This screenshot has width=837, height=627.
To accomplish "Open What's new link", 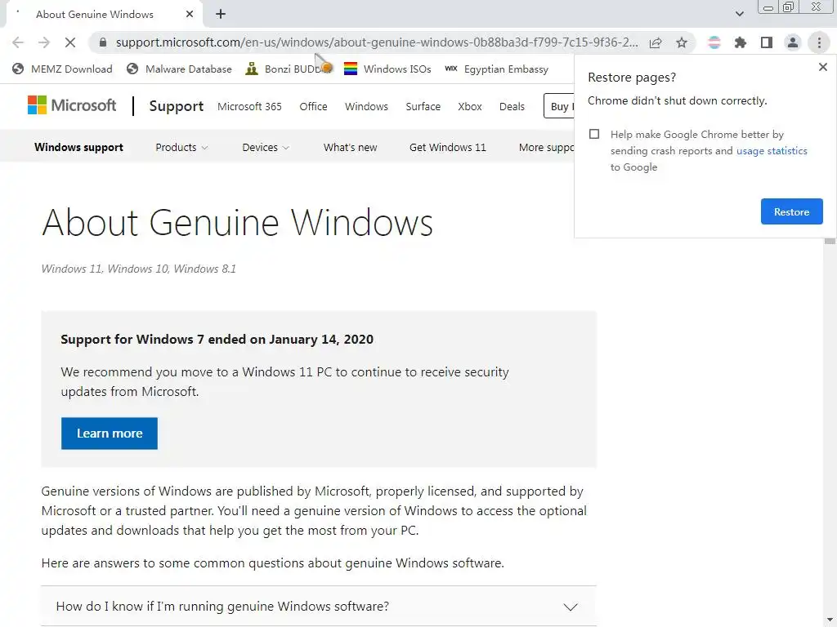I will click(x=350, y=148).
